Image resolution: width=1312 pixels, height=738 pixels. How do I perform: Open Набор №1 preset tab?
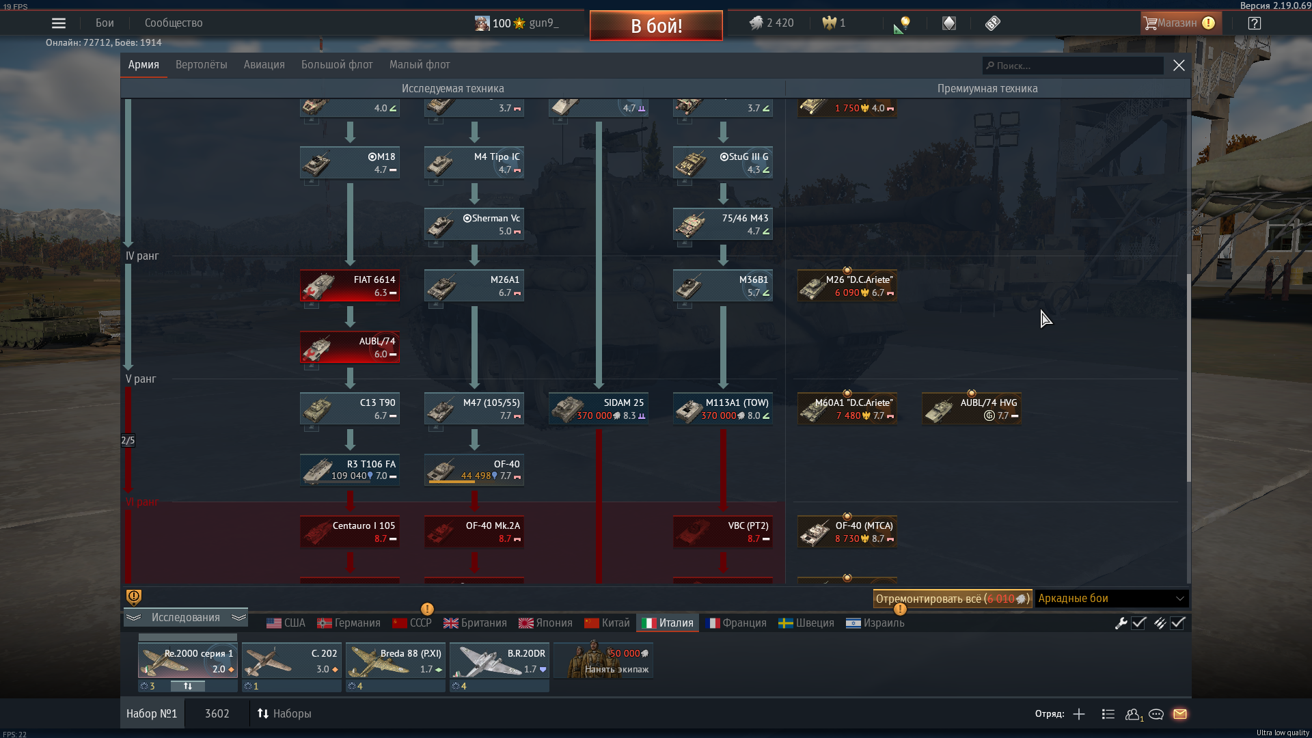(x=152, y=714)
